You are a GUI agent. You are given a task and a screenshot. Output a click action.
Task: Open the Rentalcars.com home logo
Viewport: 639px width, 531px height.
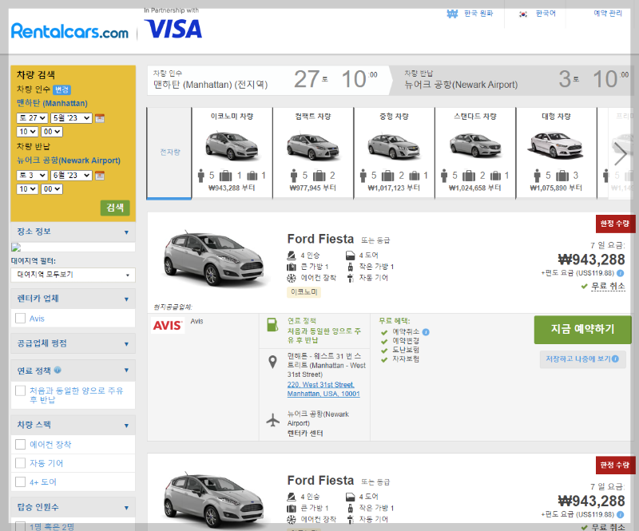[69, 31]
